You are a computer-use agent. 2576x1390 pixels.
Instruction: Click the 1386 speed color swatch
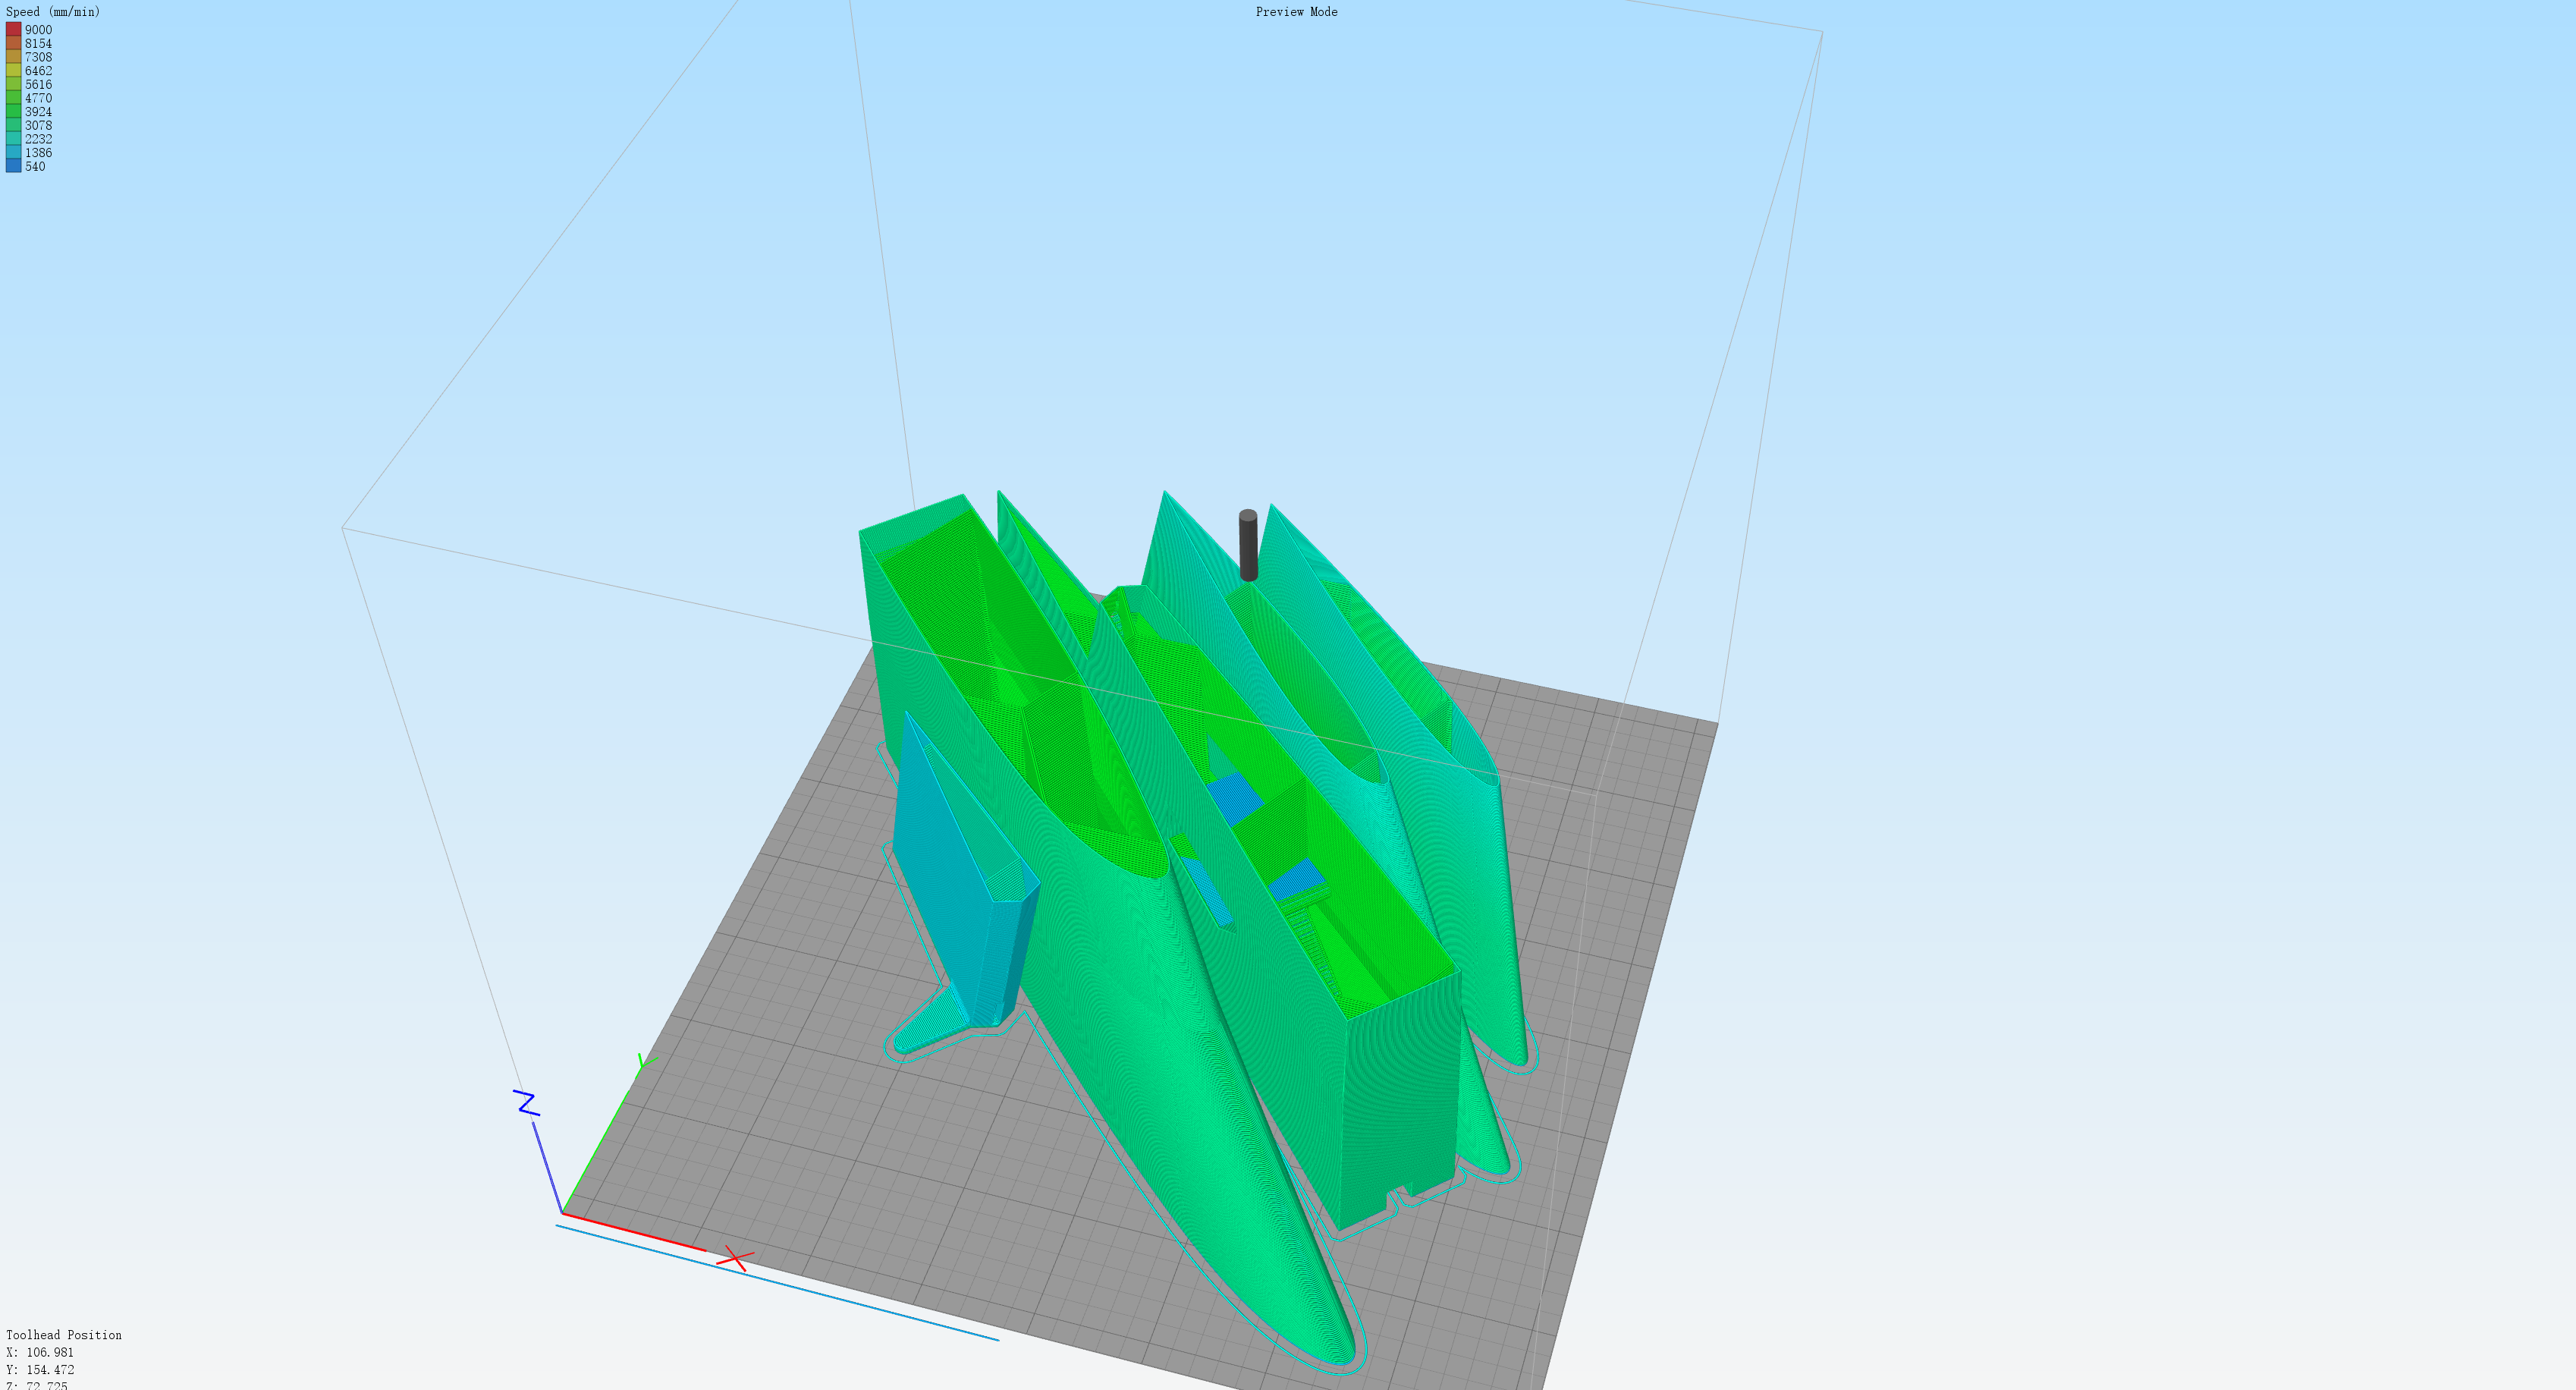[x=13, y=153]
